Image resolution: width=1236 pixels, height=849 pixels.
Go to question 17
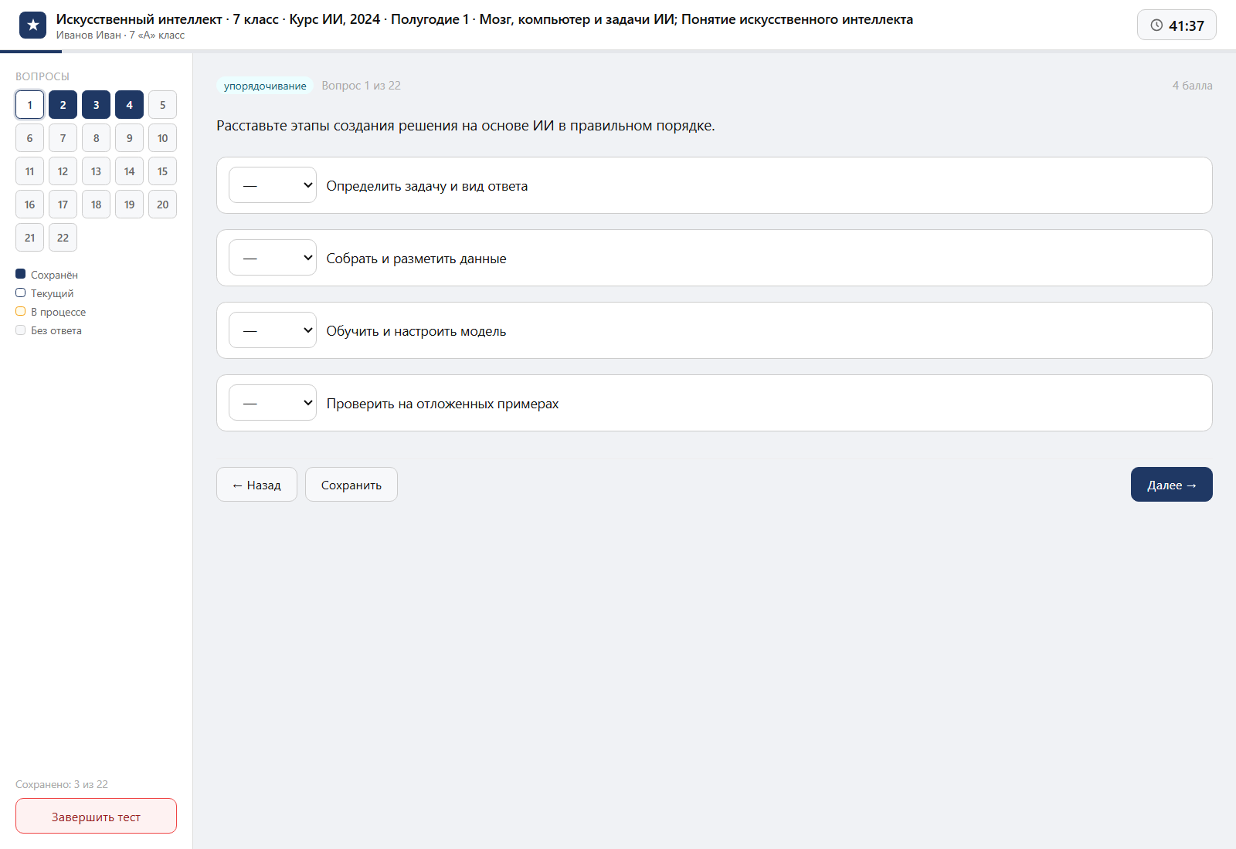pyautogui.click(x=63, y=205)
